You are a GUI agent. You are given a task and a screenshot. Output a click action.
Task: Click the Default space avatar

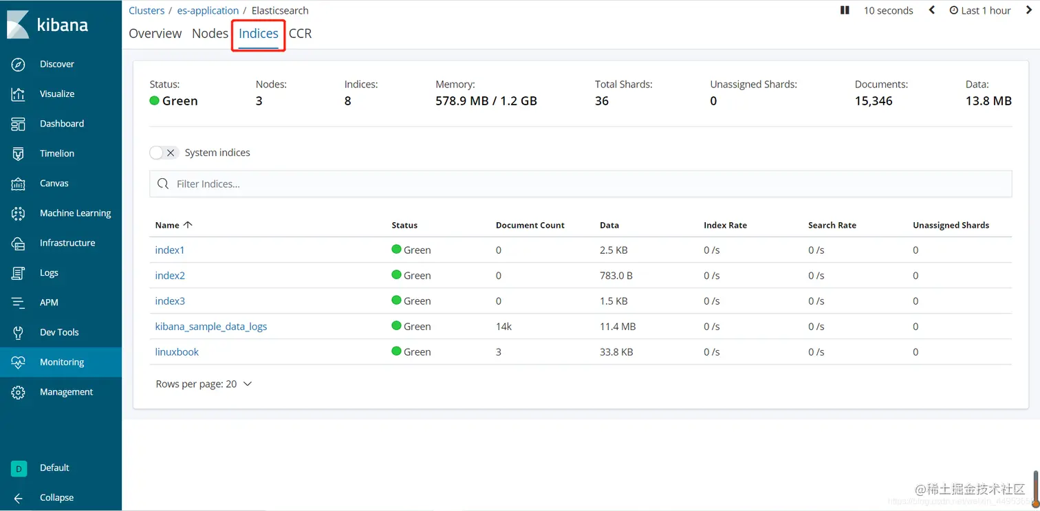click(19, 468)
